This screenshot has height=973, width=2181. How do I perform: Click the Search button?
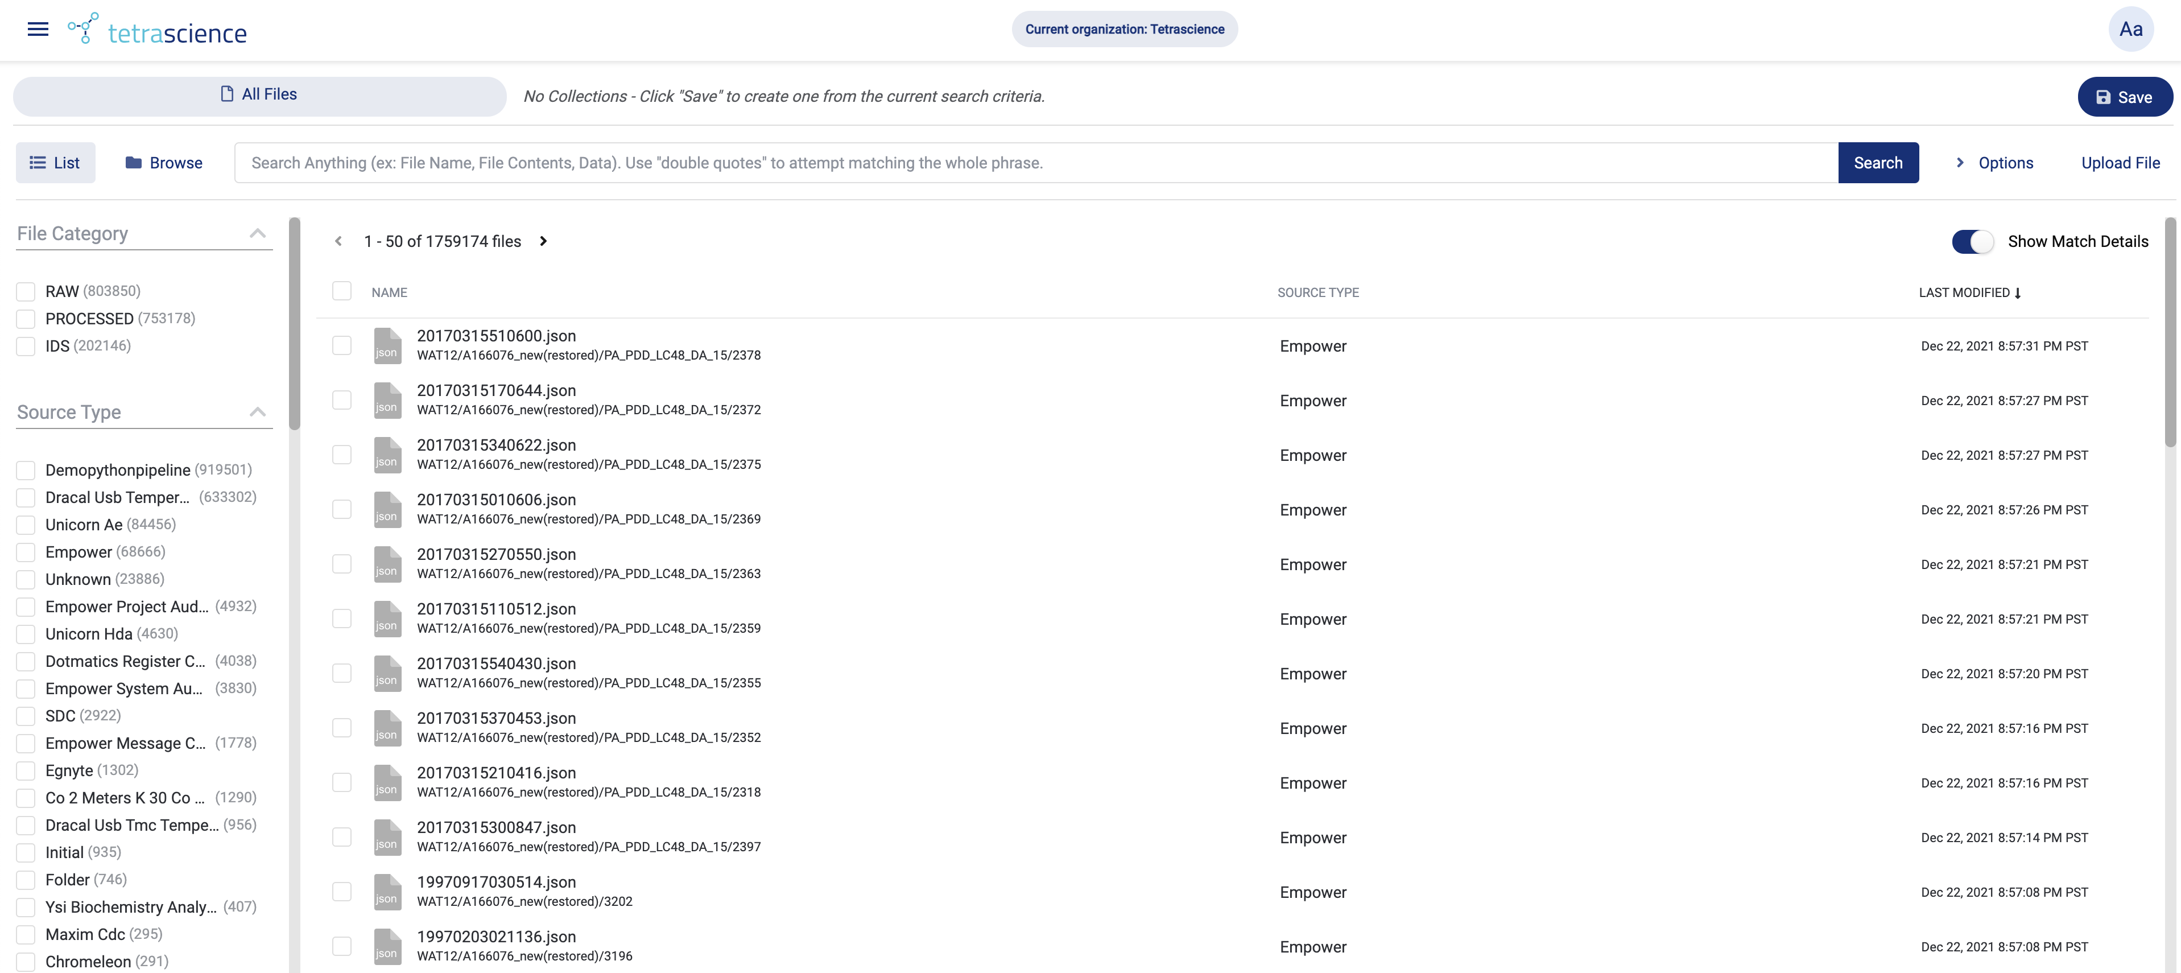(x=1878, y=163)
